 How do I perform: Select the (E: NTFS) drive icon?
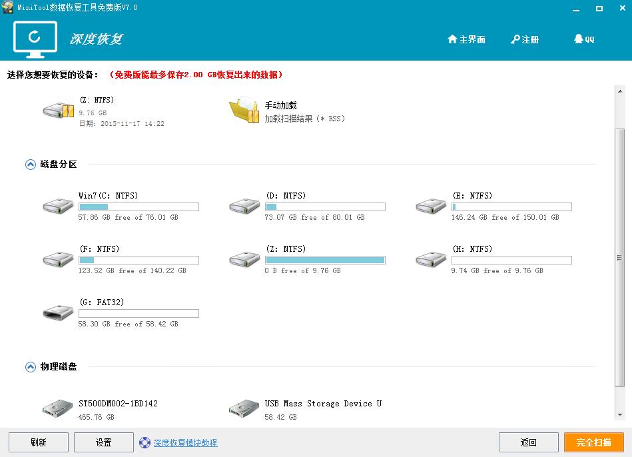431,206
